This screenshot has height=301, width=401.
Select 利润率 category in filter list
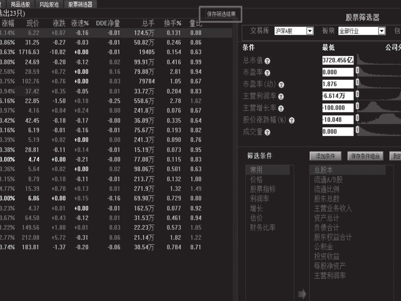point(260,199)
